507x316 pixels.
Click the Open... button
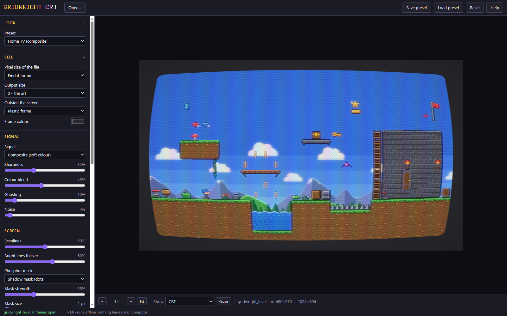(75, 8)
